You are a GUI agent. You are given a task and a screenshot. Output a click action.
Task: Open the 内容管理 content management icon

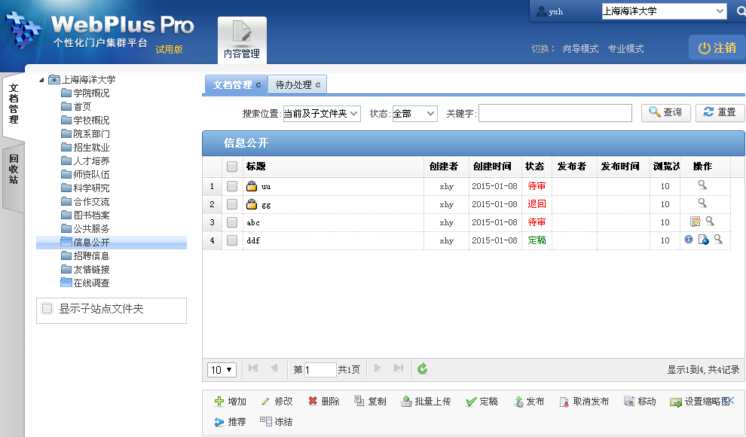tap(242, 39)
